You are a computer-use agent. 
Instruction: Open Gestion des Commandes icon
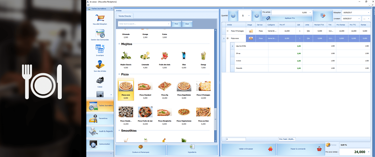(100, 33)
